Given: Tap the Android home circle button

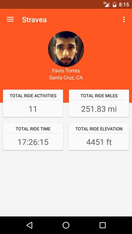Looking at the screenshot, I should click(66, 225).
